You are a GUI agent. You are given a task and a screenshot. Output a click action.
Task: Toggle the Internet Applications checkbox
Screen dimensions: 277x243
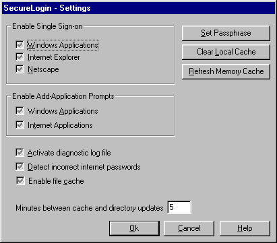(20, 125)
